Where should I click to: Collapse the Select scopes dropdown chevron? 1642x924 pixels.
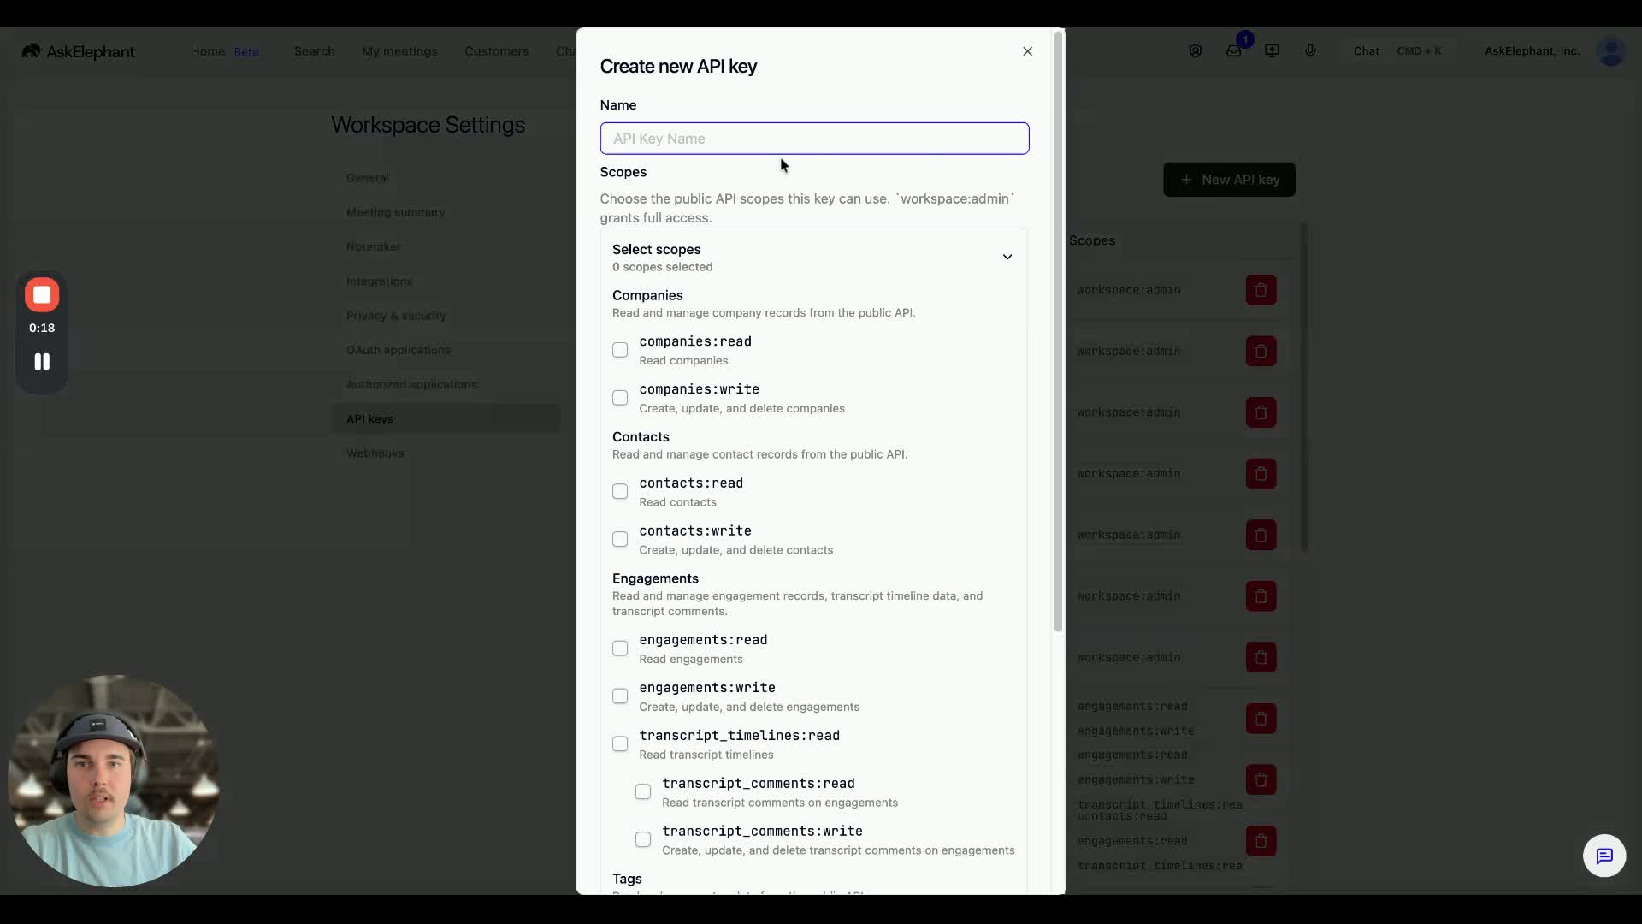tap(1007, 257)
